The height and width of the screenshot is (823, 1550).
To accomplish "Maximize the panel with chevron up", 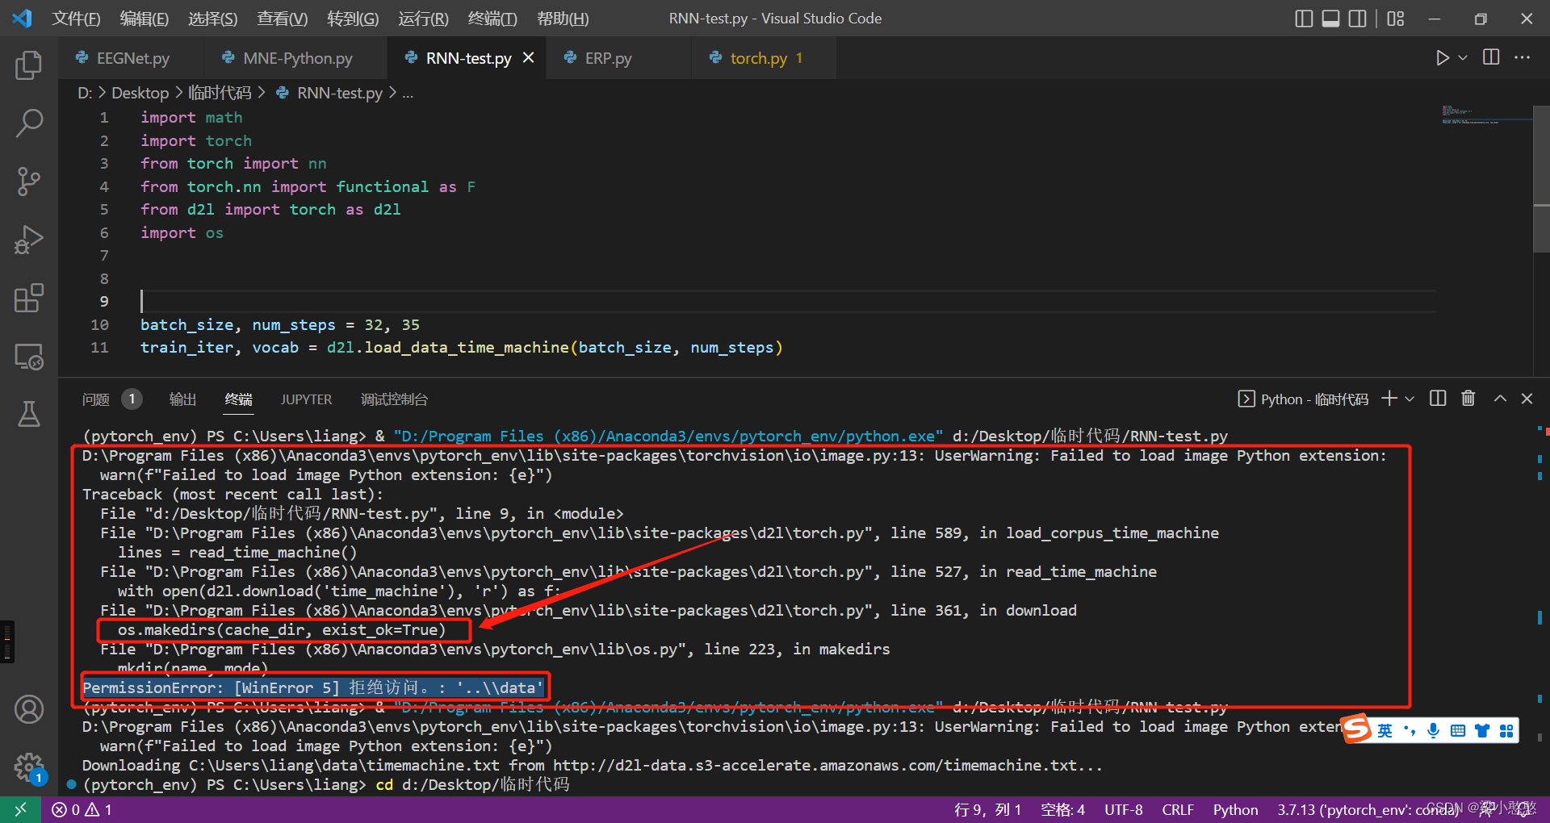I will click(1500, 399).
